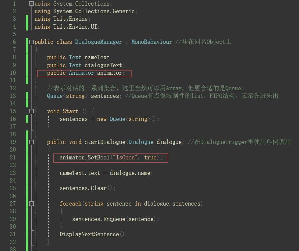The image size is (299, 251).
Task: Click the dialogueText field declaration
Action: (x=104, y=65)
